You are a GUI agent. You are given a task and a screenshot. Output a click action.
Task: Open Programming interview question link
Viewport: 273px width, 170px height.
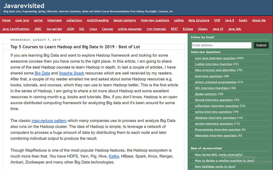pyautogui.click(x=218, y=129)
